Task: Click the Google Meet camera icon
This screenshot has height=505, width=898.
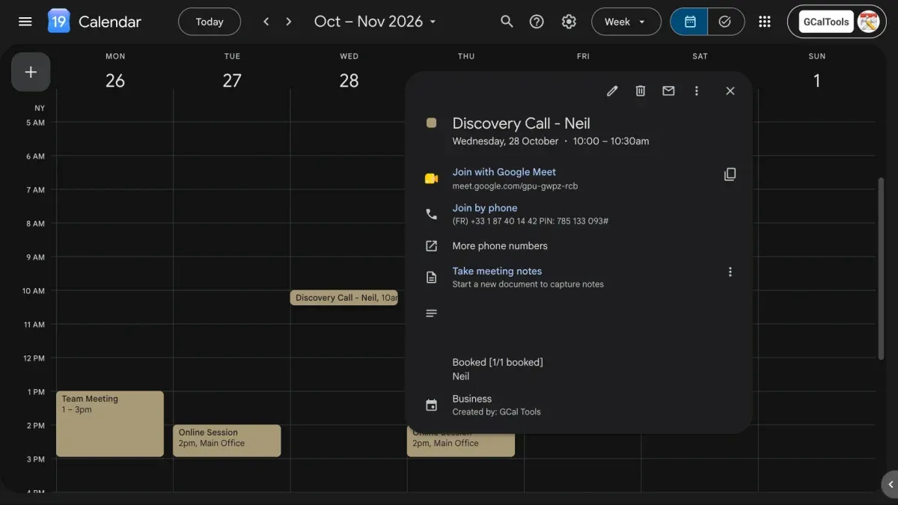Action: 431,178
